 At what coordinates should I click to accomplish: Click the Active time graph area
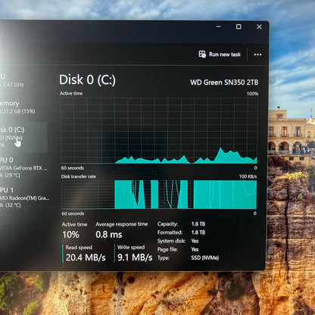click(159, 131)
